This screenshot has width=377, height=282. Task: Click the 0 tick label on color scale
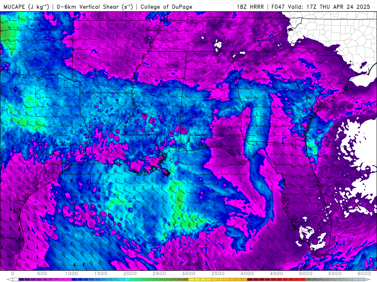(x=13, y=274)
